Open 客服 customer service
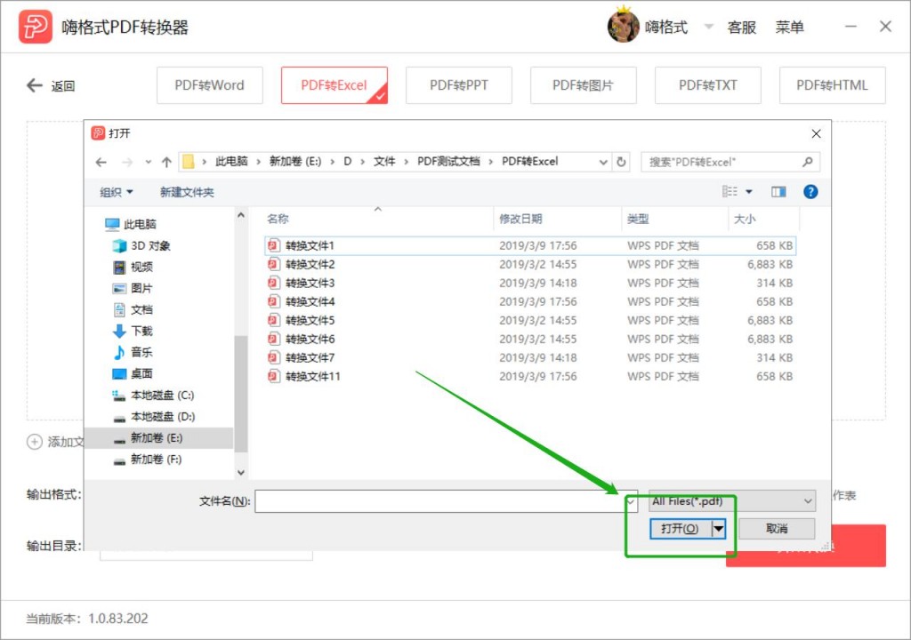911x640 pixels. coord(741,28)
